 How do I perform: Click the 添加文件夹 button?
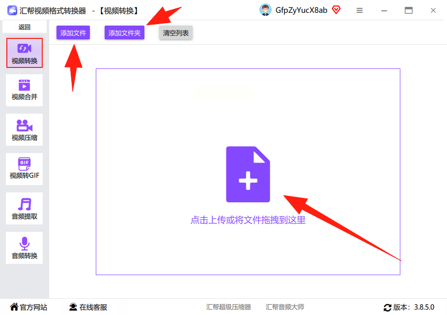124,32
